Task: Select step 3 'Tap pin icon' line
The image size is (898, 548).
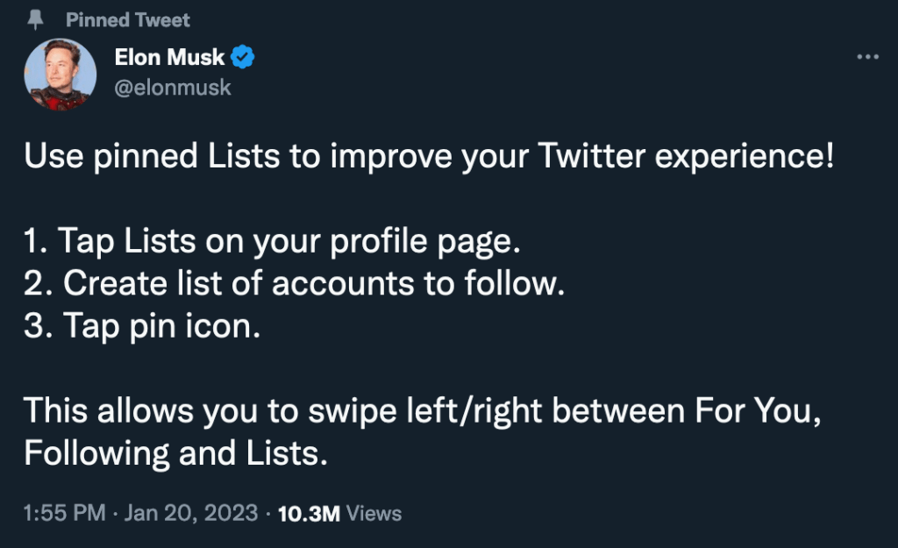Action: (x=143, y=326)
